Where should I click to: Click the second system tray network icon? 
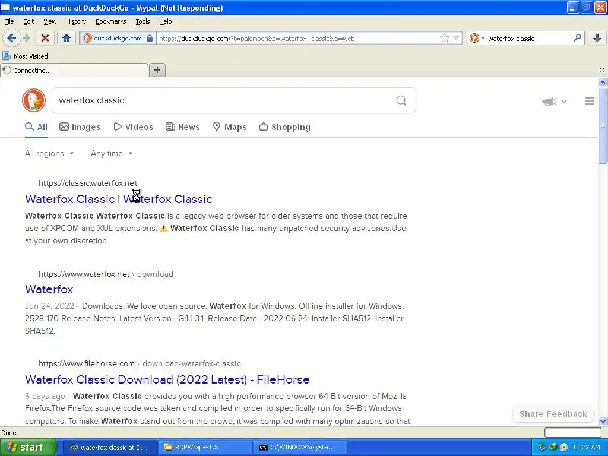click(553, 447)
